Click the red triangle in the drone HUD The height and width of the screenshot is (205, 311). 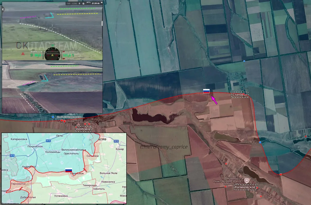click(x=23, y=54)
